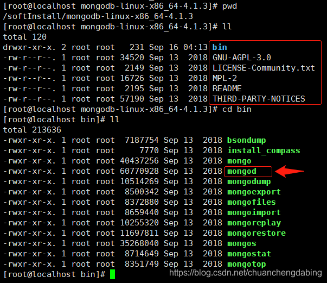The height and width of the screenshot is (283, 327).
Task: Click the MPL-2 file name
Action: [x=225, y=78]
